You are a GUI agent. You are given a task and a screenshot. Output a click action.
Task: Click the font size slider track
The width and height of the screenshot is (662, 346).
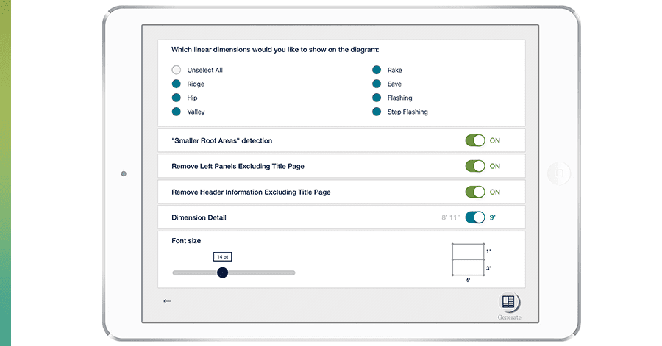(233, 273)
